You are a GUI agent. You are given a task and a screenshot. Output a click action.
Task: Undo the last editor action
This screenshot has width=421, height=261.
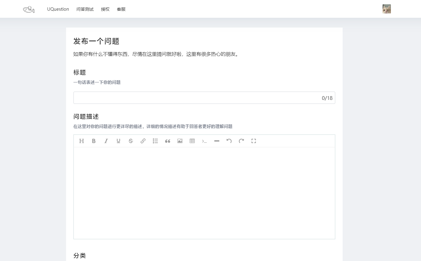click(229, 141)
